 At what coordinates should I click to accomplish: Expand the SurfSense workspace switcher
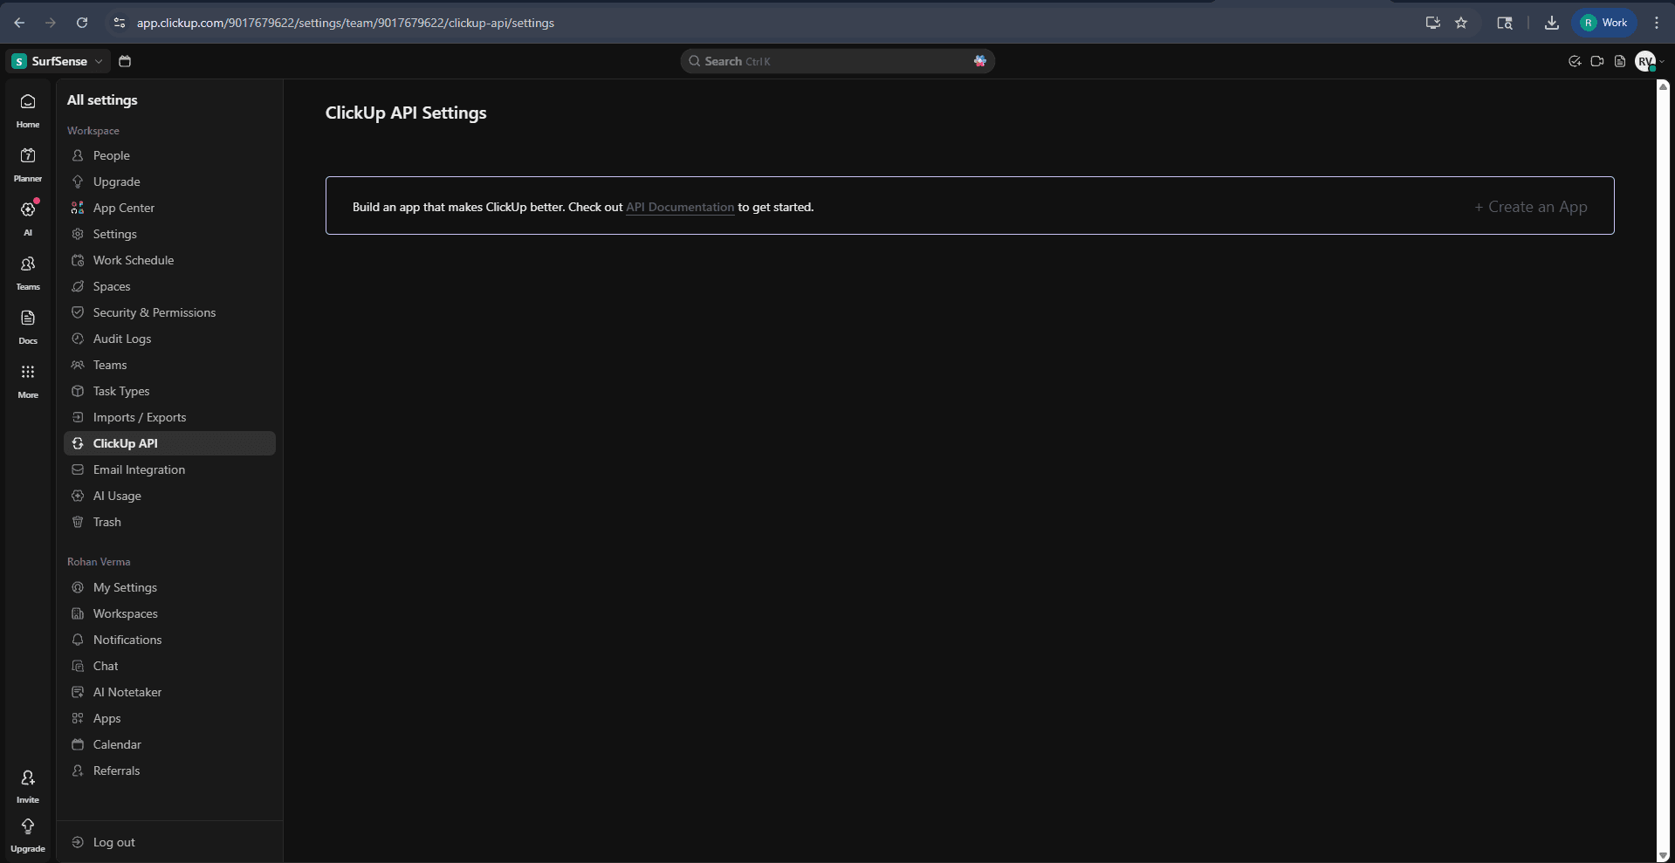click(99, 61)
